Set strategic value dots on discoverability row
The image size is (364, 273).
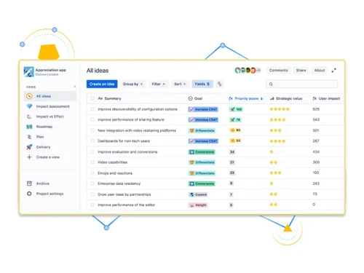(x=280, y=109)
